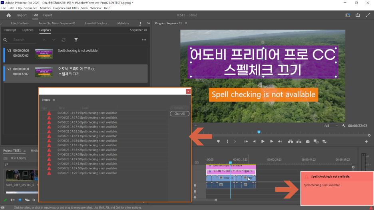Screen dimensions: 374x210
Task: Click Mark In bracket button
Action: tap(227, 141)
